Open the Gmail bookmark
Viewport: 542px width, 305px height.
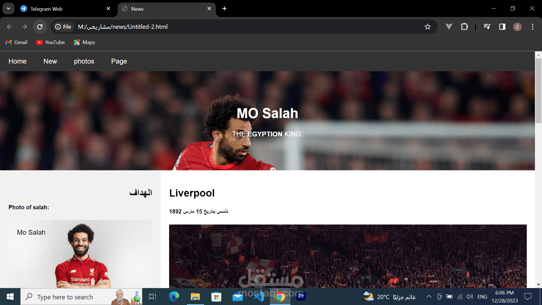[x=16, y=42]
